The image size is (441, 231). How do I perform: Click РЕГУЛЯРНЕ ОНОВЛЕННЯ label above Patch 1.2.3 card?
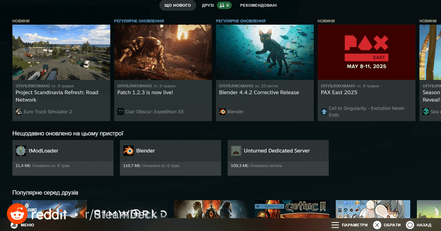pyautogui.click(x=139, y=21)
